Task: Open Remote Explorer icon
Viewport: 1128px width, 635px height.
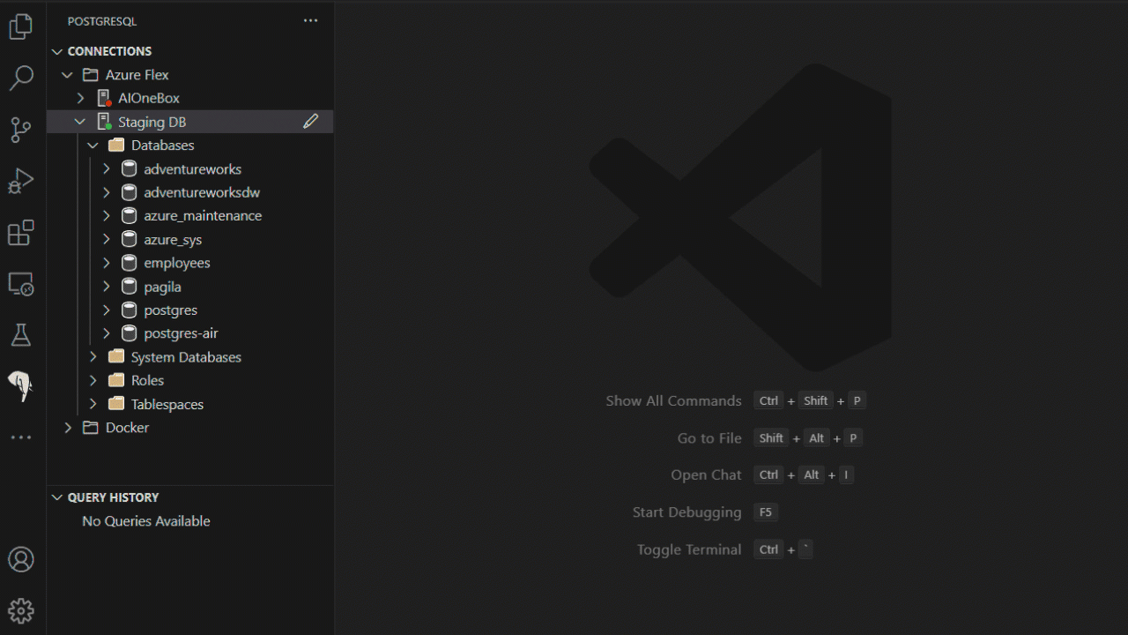Action: pyautogui.click(x=21, y=284)
